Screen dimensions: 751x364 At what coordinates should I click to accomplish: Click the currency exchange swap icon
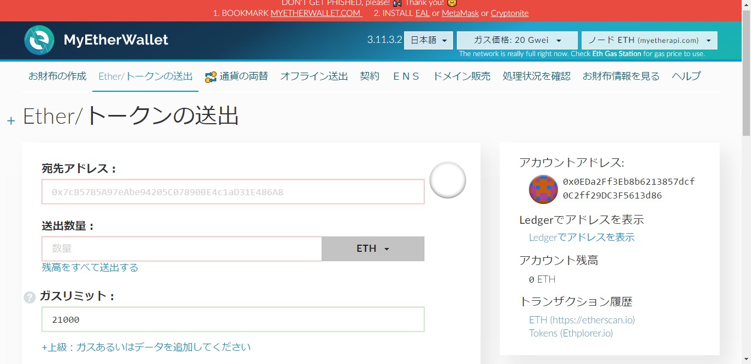click(x=211, y=77)
